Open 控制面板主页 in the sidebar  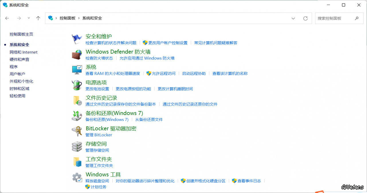21,34
